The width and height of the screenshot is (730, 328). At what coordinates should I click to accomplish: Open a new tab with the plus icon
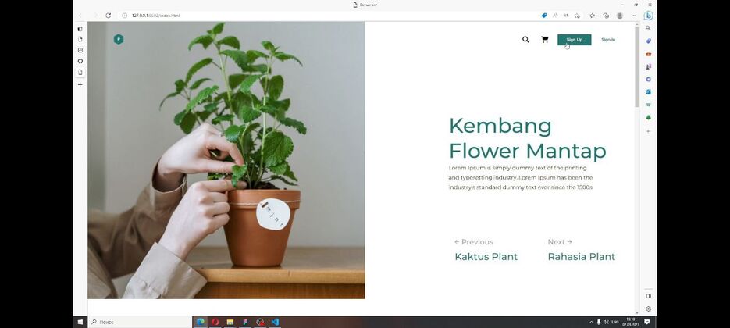(x=80, y=85)
